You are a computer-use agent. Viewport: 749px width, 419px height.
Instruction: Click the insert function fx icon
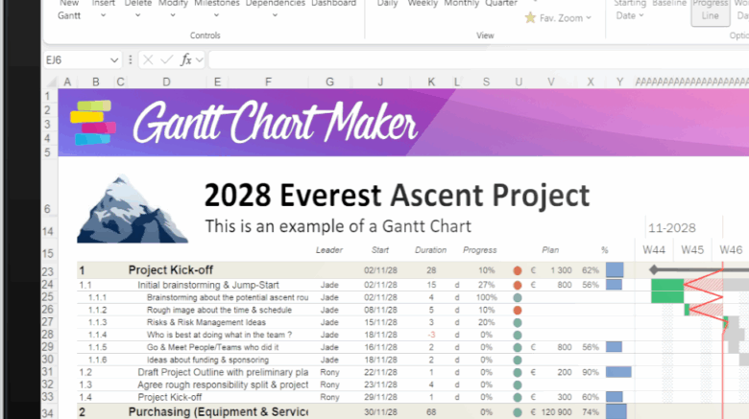[186, 60]
